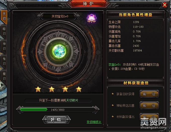
Task: Click 前往 button for 装备回收获得
Action: [149, 94]
